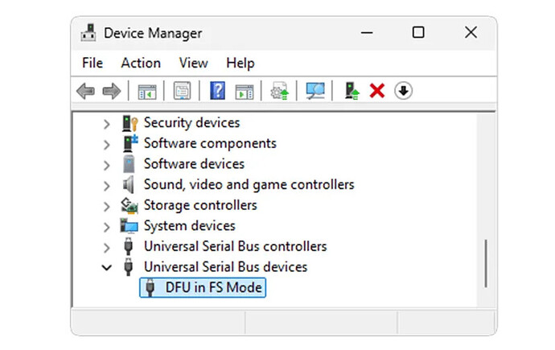Click Scan for hardware changes monitor icon
The height and width of the screenshot is (350, 555).
pos(314,92)
